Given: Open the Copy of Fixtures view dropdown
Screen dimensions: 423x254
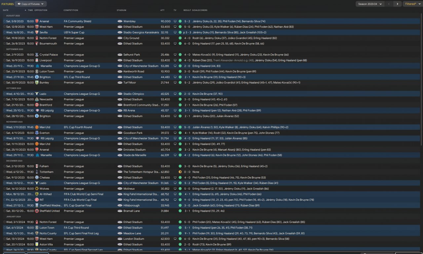Looking at the screenshot, I should pyautogui.click(x=31, y=4).
